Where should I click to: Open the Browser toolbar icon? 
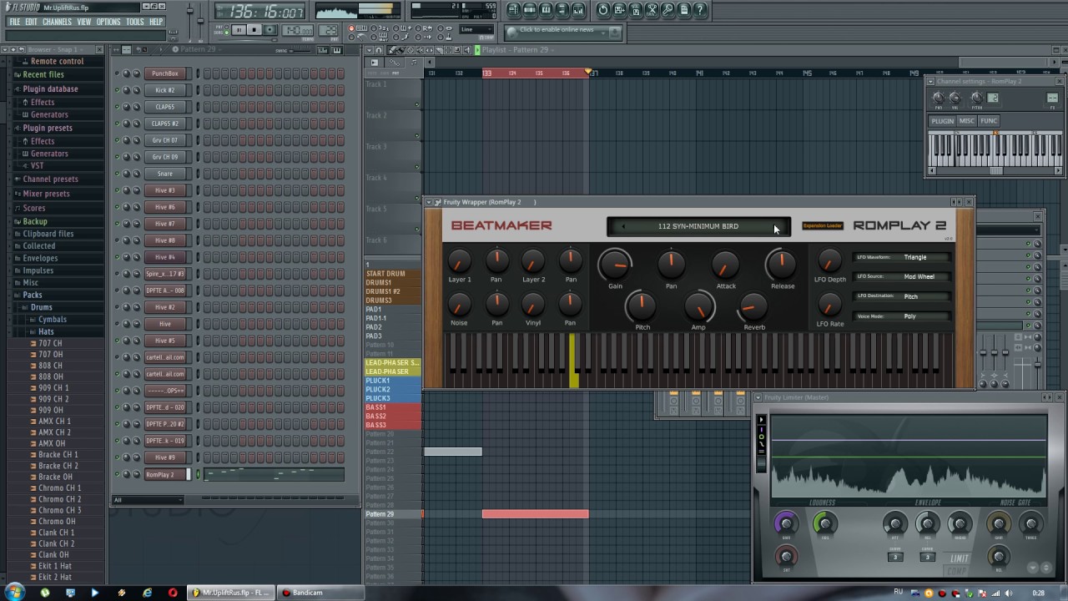(x=562, y=10)
